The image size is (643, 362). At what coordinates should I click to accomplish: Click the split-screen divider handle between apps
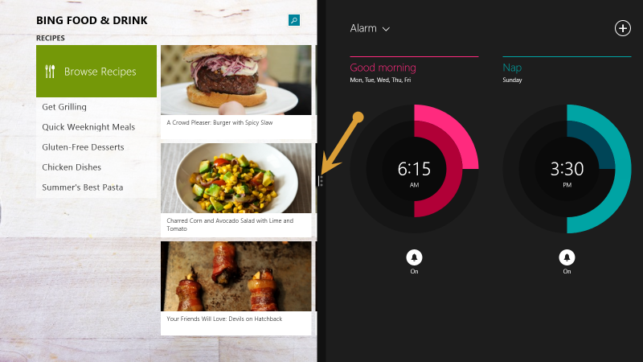[x=320, y=181]
